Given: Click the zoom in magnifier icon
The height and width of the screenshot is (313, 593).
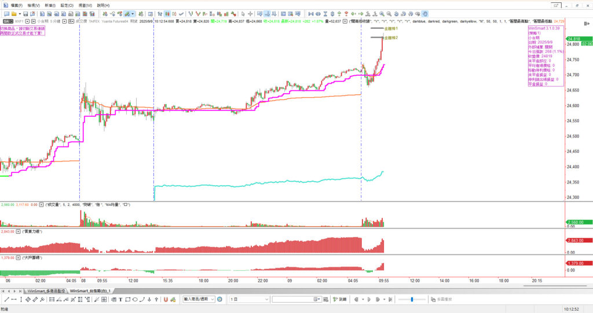Looking at the screenshot, I should tap(382, 13).
